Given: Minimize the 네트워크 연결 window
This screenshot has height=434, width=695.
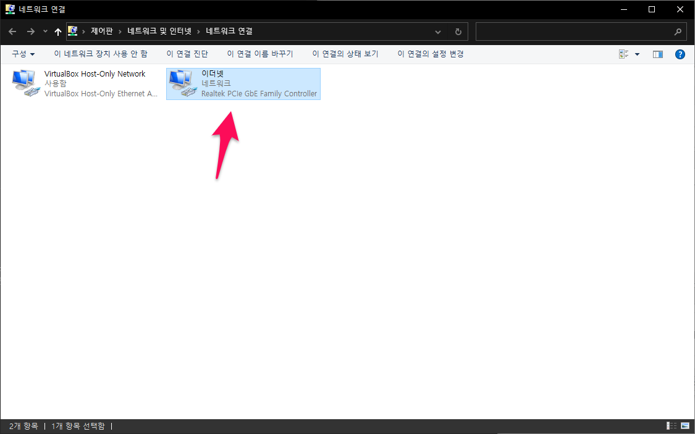Looking at the screenshot, I should [x=624, y=9].
